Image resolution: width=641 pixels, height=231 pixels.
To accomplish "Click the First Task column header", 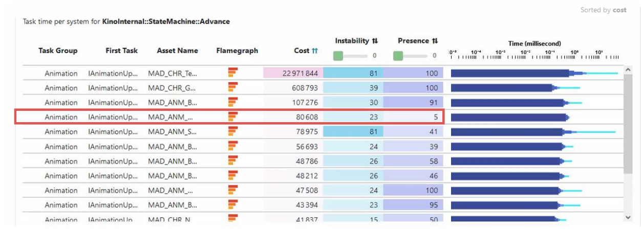I will (121, 51).
